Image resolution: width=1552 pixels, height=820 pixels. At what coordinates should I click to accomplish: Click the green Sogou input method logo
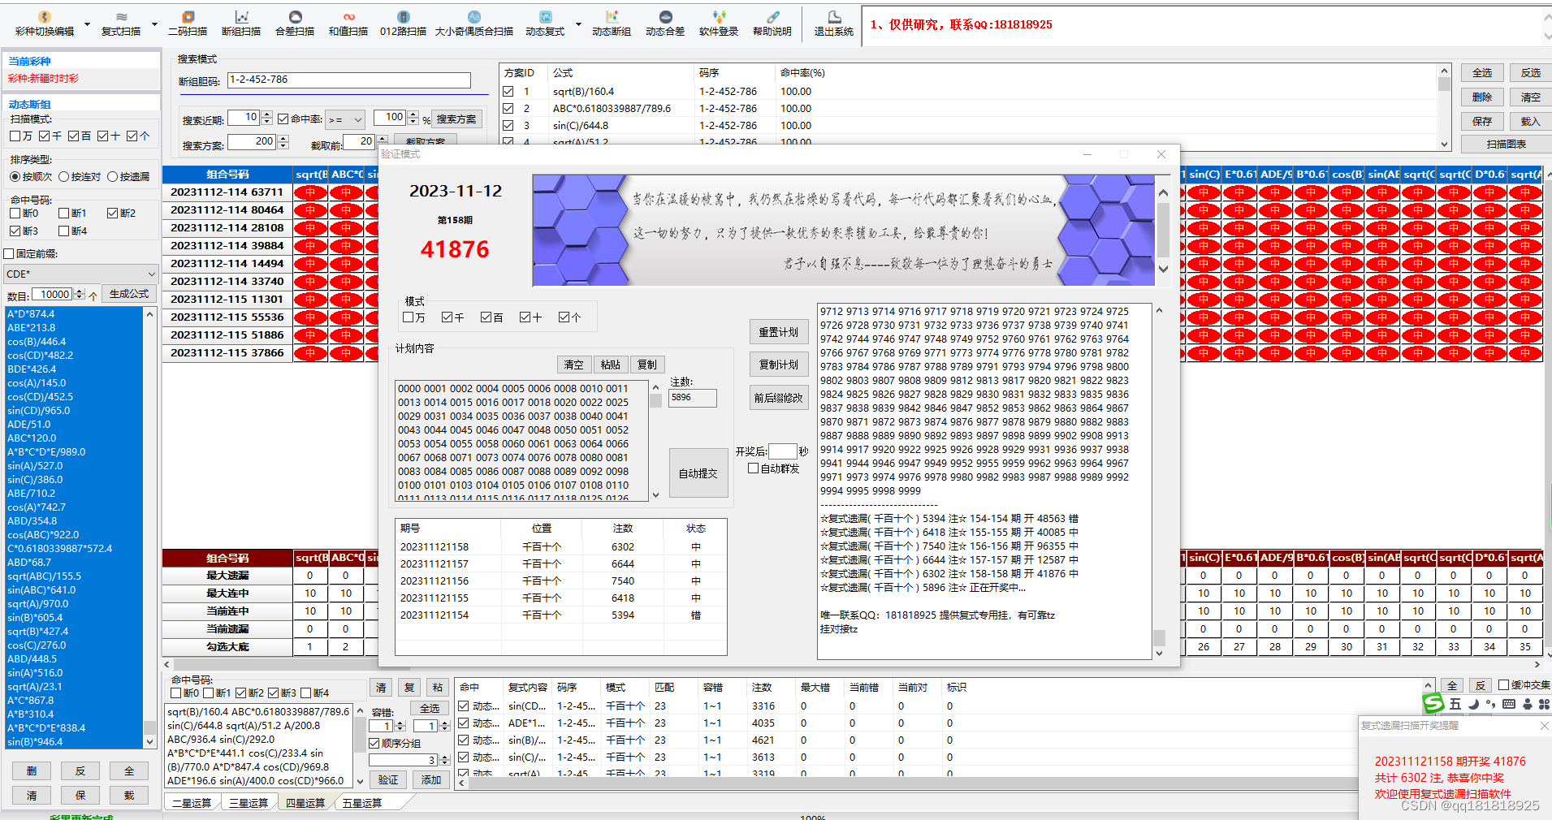click(1433, 703)
